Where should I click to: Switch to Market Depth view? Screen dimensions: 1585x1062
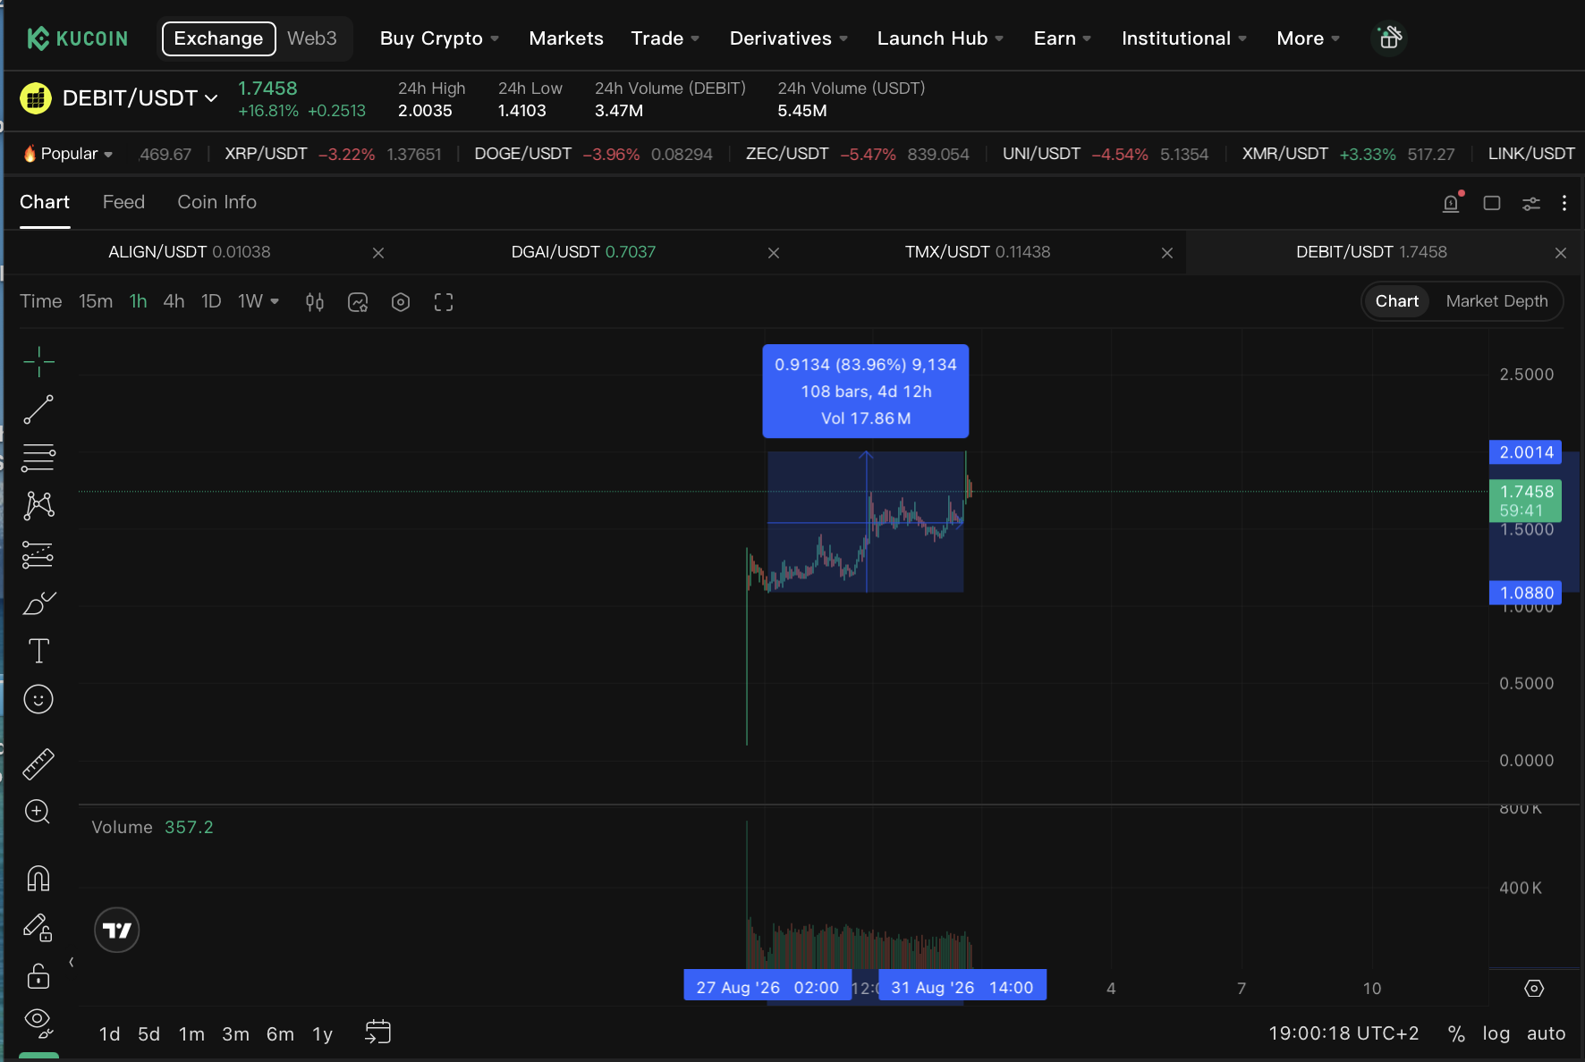1496,301
